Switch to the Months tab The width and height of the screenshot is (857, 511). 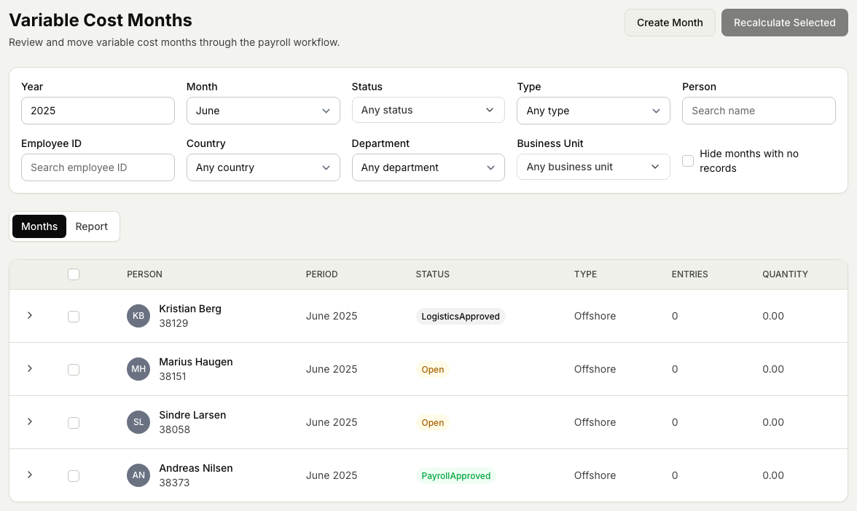(39, 226)
